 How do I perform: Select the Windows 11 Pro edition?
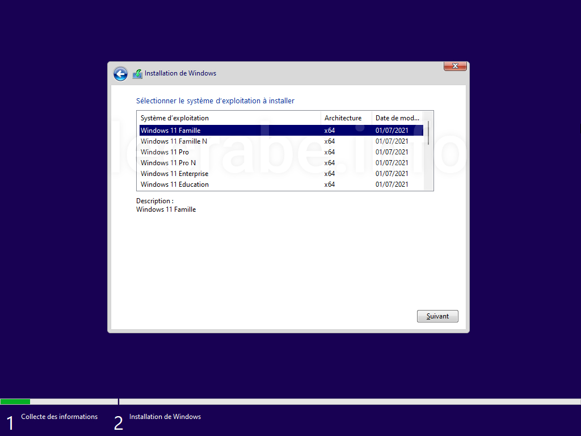281,152
